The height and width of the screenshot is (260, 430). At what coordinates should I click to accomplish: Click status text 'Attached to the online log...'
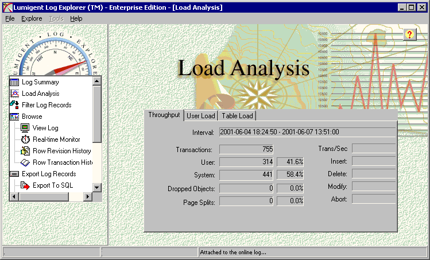pos(233,253)
